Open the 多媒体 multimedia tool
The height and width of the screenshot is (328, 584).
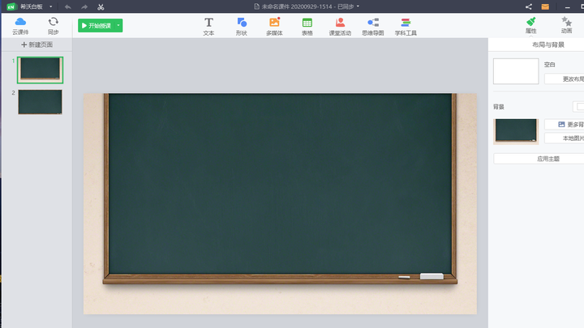[274, 27]
